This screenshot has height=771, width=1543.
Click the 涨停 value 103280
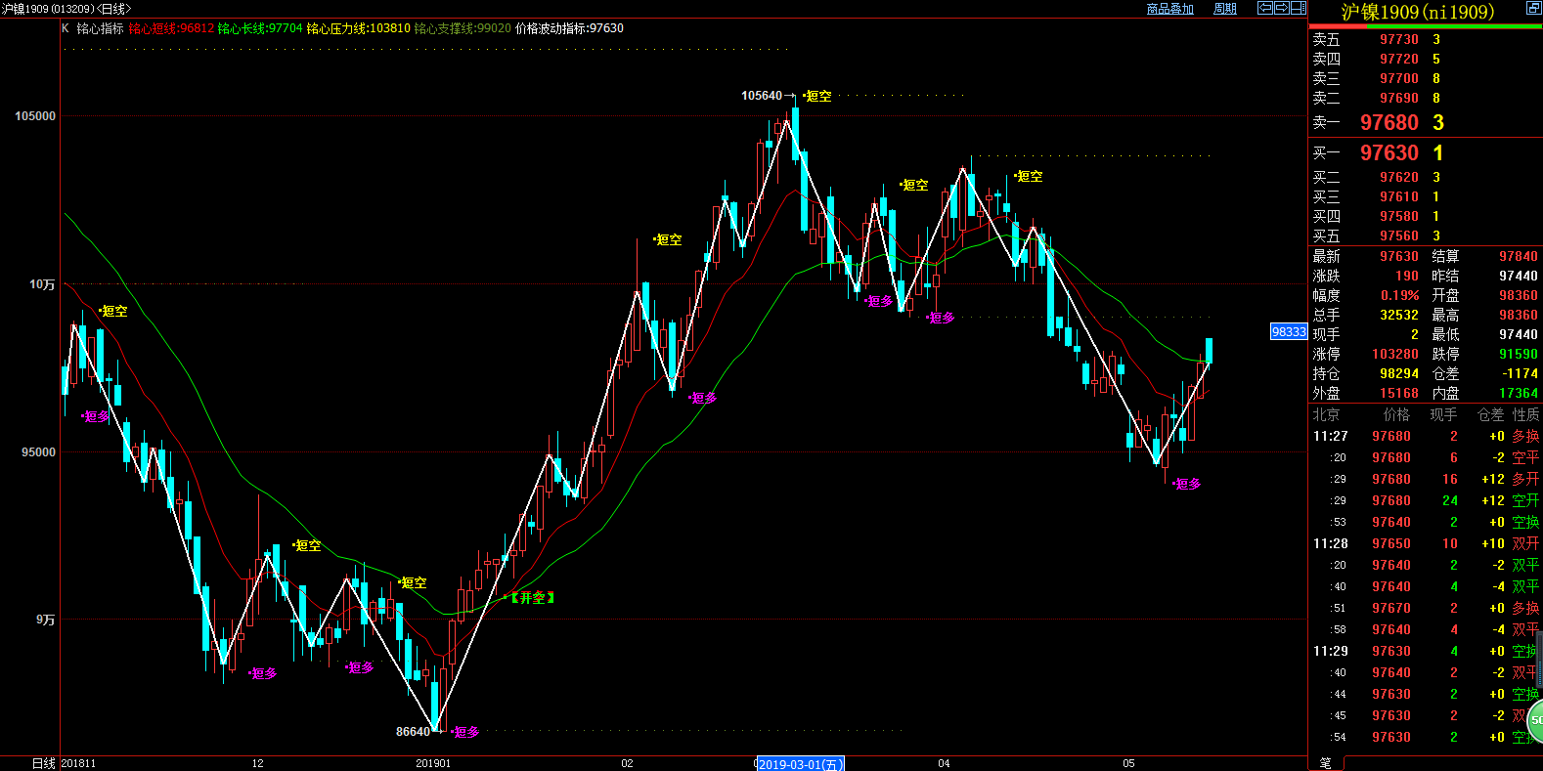(1395, 354)
